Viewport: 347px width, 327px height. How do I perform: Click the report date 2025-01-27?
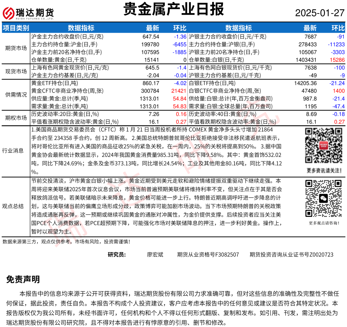point(320,13)
